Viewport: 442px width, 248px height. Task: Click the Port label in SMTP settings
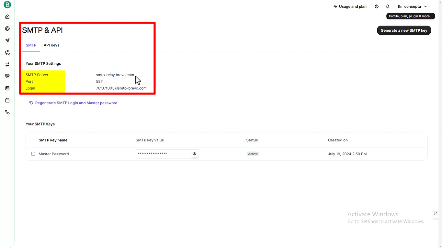coord(29,81)
